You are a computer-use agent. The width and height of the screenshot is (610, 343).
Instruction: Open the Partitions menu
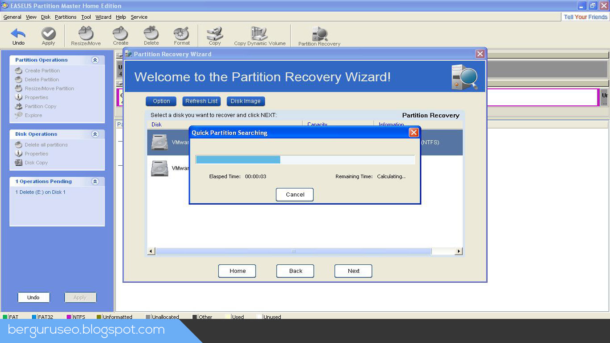(x=66, y=17)
